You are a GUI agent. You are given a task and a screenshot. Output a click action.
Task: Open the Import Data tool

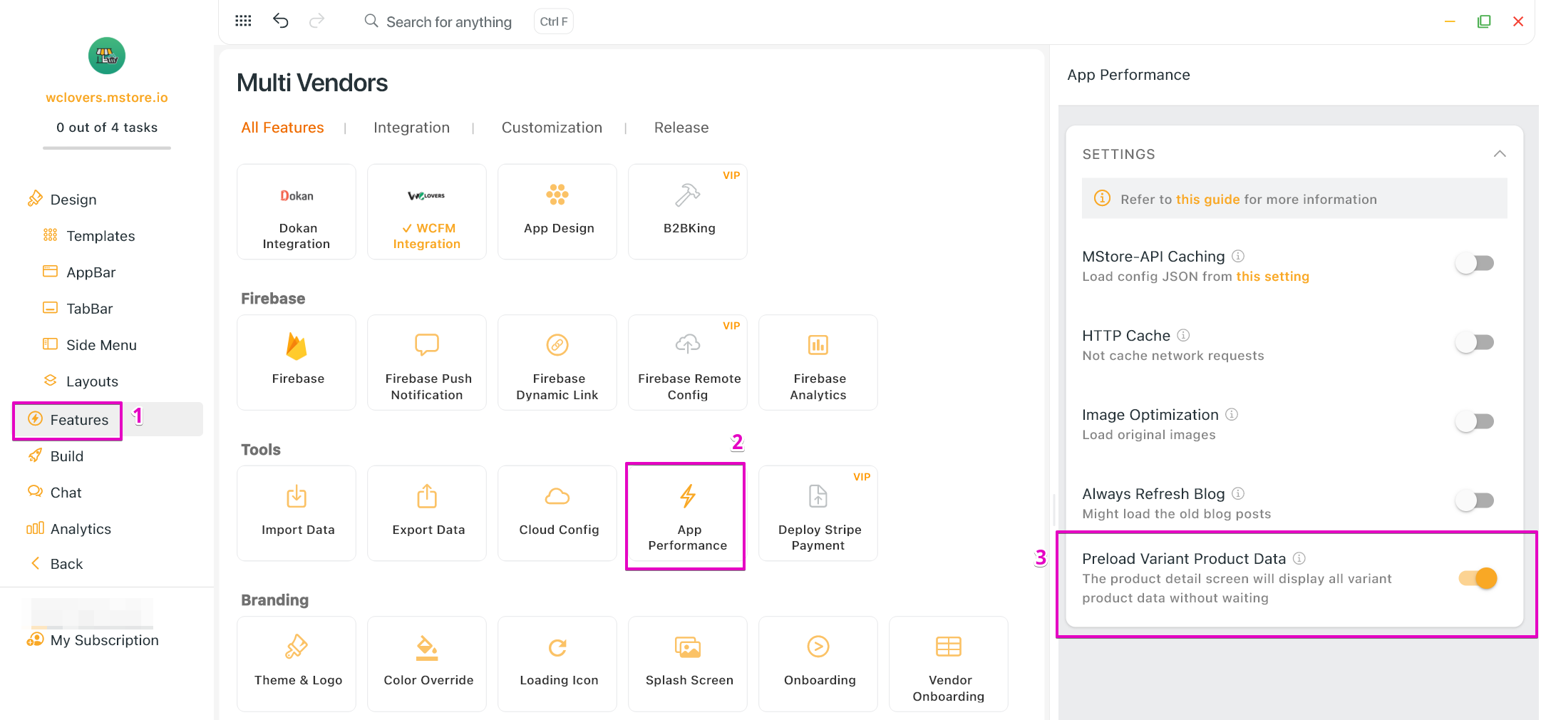point(297,513)
